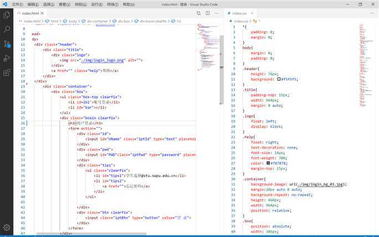The image size is (379, 237).
Task: Open the Manage gear at sidebar bottom
Action: click(x=7, y=227)
